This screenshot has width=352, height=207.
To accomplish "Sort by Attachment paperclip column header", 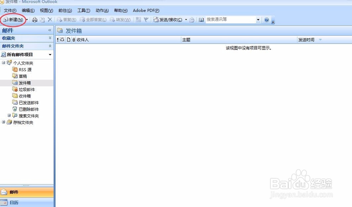I will [x=74, y=40].
